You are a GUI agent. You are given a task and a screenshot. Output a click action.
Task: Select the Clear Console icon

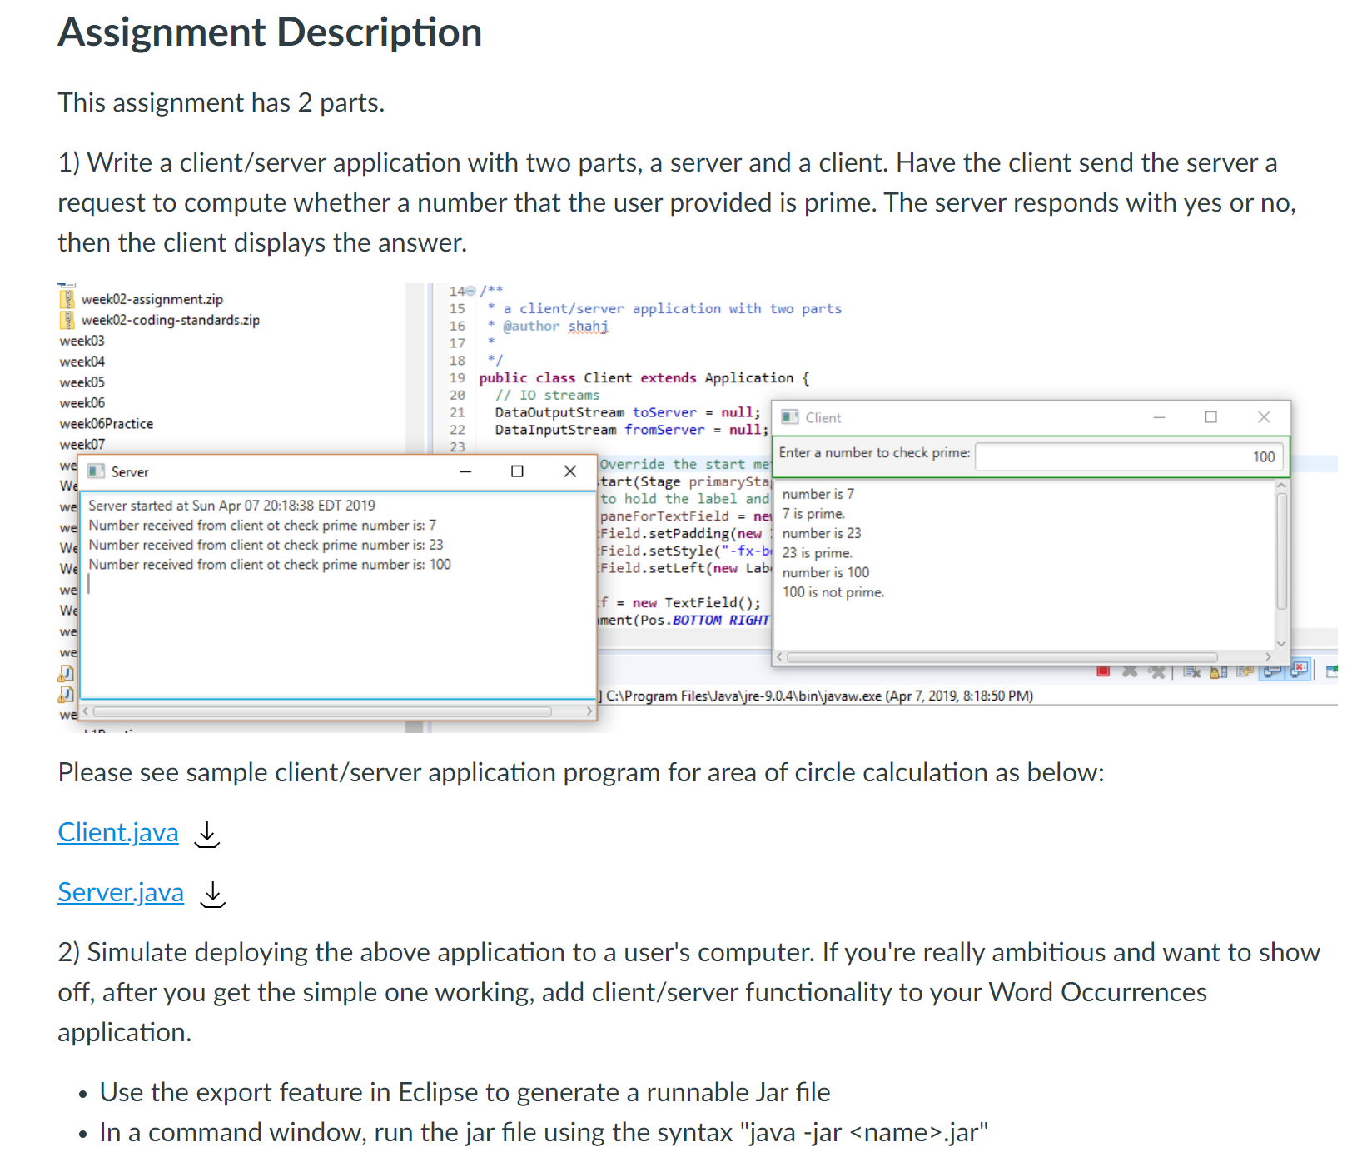tap(1191, 671)
